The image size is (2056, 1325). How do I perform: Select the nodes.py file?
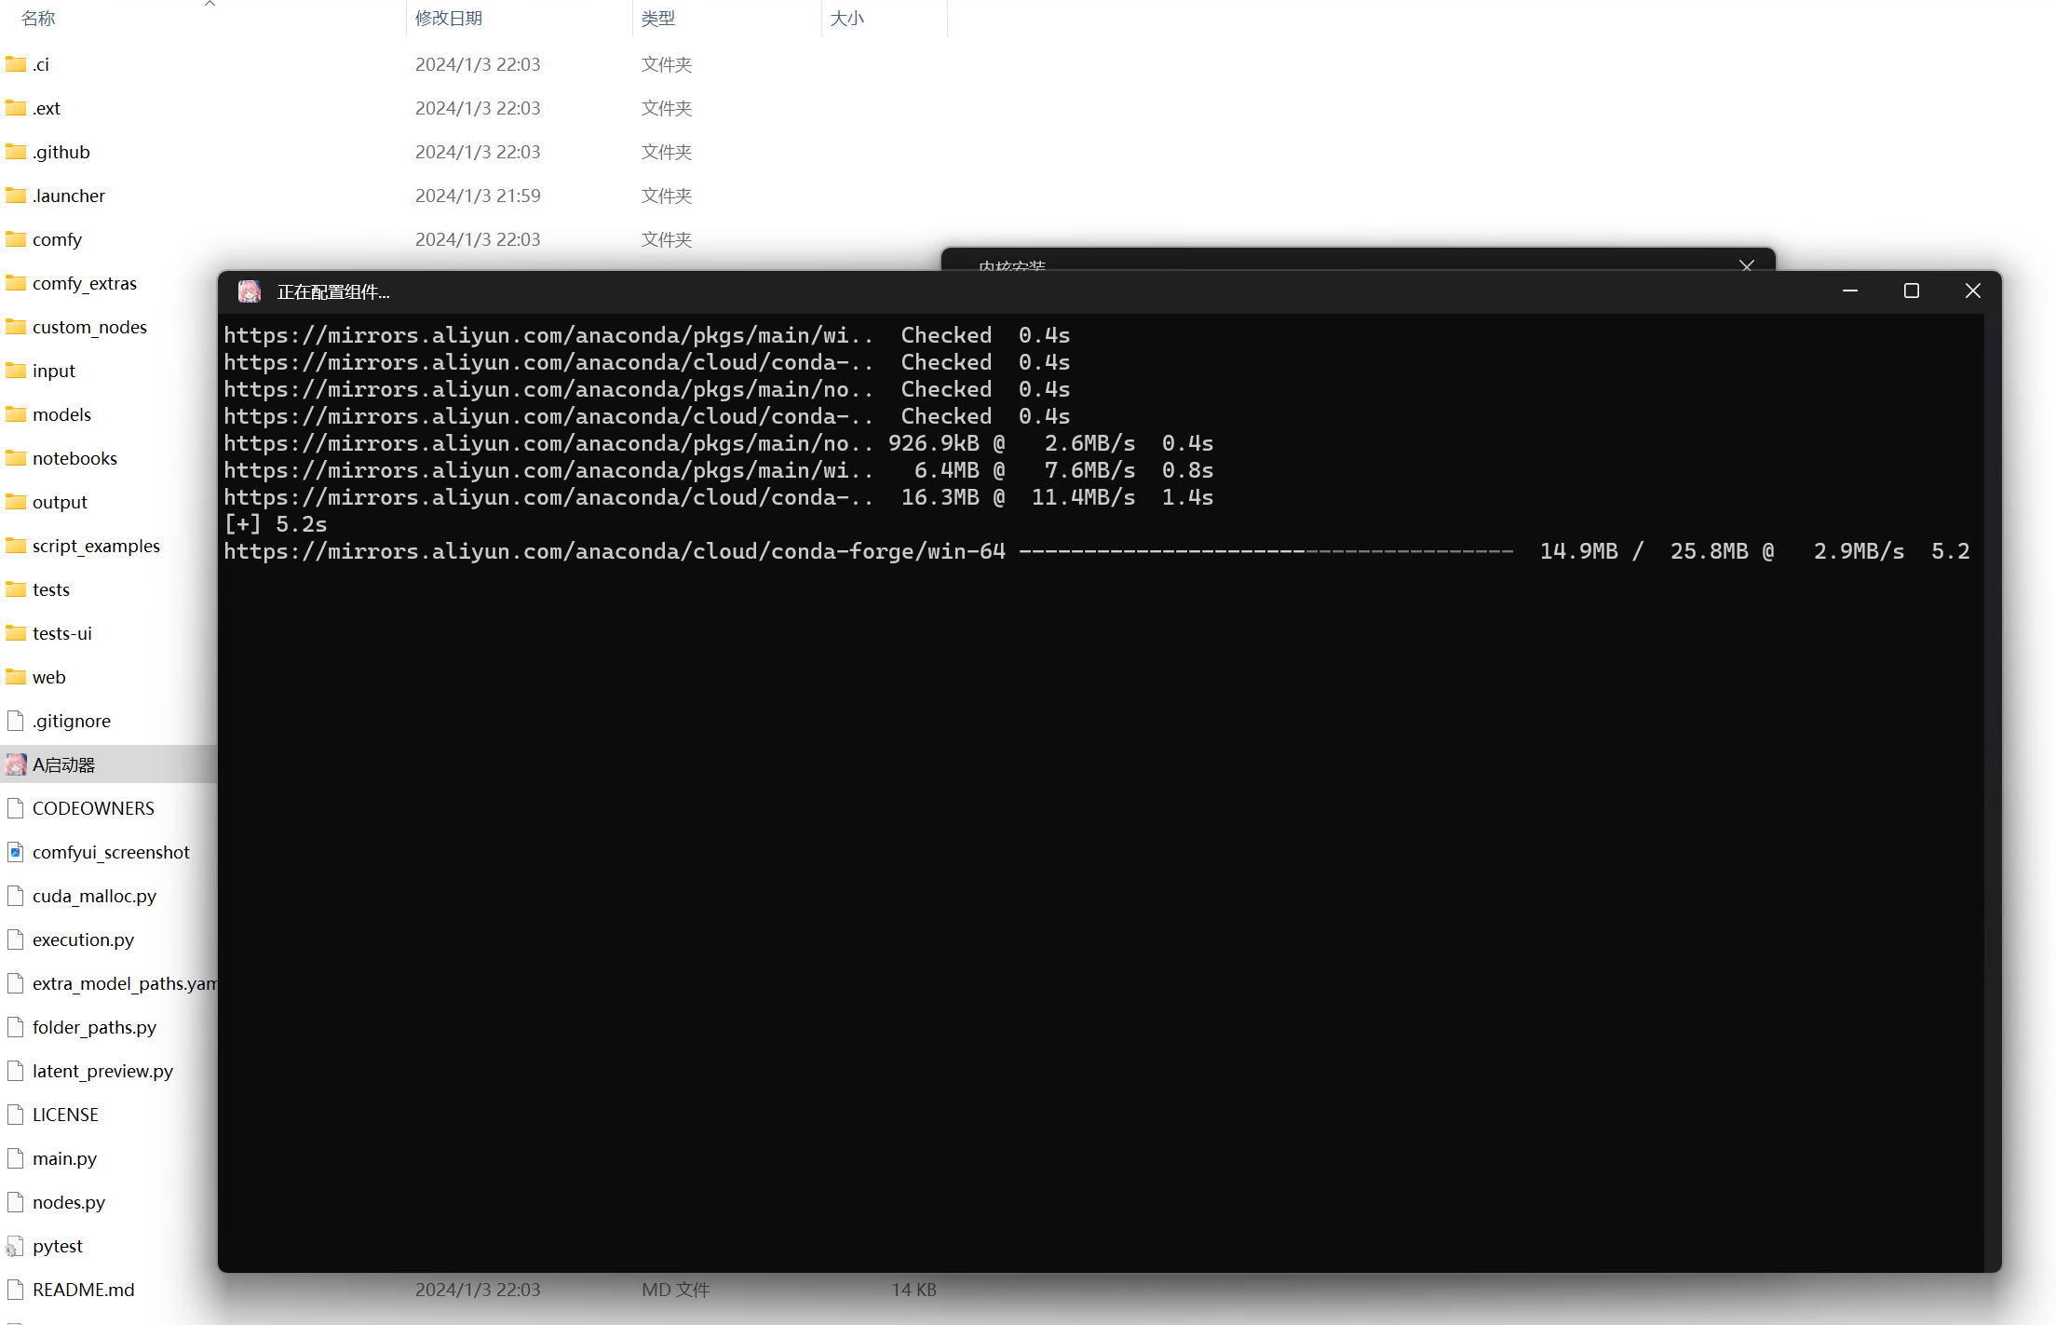point(69,1202)
